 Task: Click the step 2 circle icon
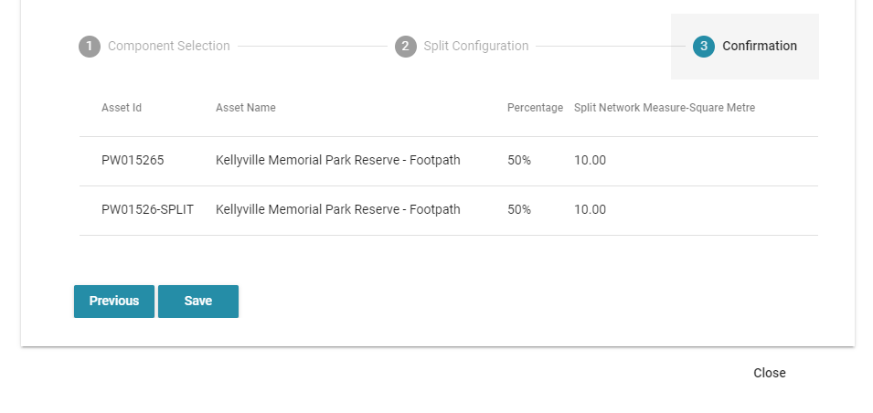(405, 47)
